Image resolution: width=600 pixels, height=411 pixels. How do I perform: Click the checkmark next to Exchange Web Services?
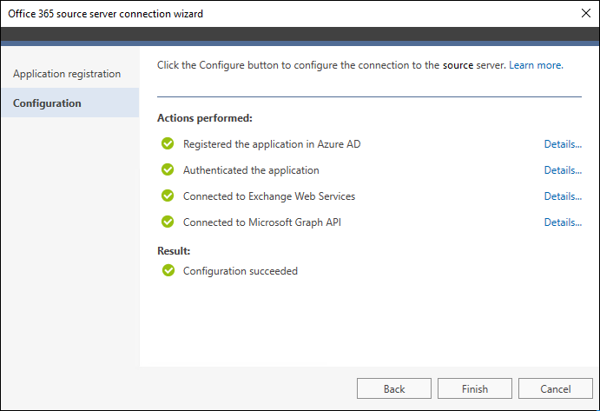click(168, 196)
